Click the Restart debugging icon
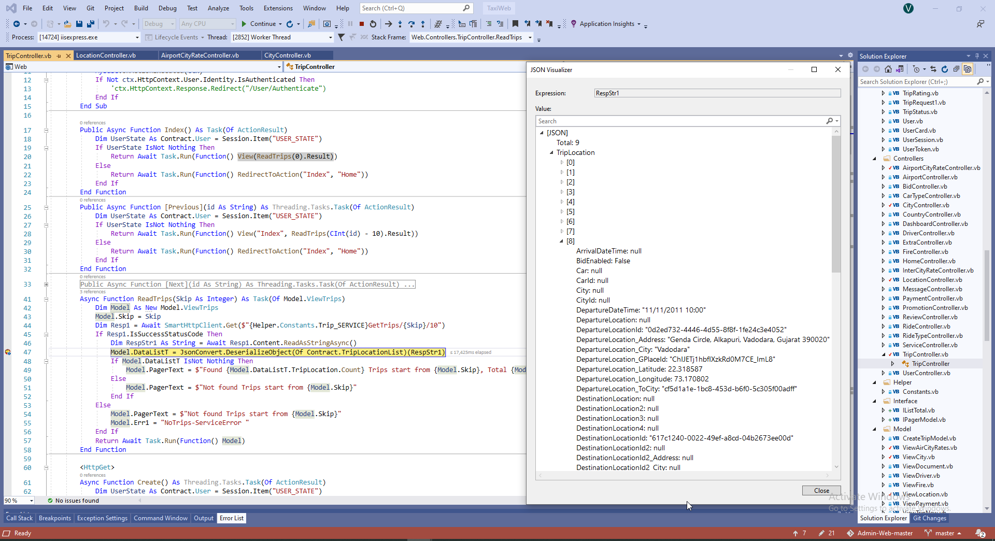This screenshot has height=541, width=995. click(x=373, y=24)
